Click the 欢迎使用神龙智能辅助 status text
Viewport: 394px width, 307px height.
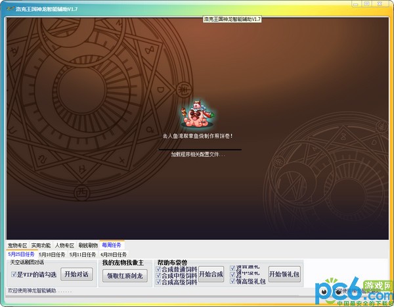(39, 291)
